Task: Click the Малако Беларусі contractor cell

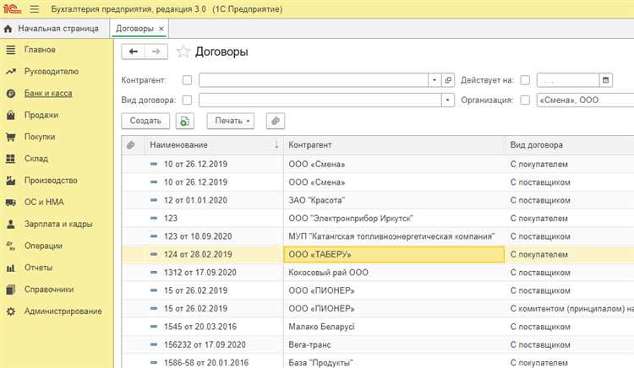Action: coord(394,327)
